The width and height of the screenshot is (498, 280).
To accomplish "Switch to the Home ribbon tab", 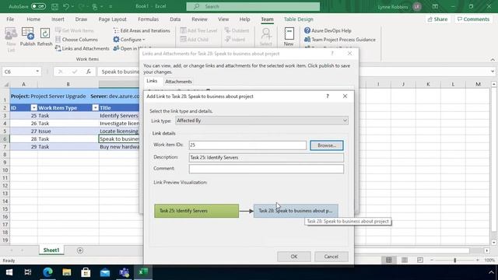I will pos(33,19).
